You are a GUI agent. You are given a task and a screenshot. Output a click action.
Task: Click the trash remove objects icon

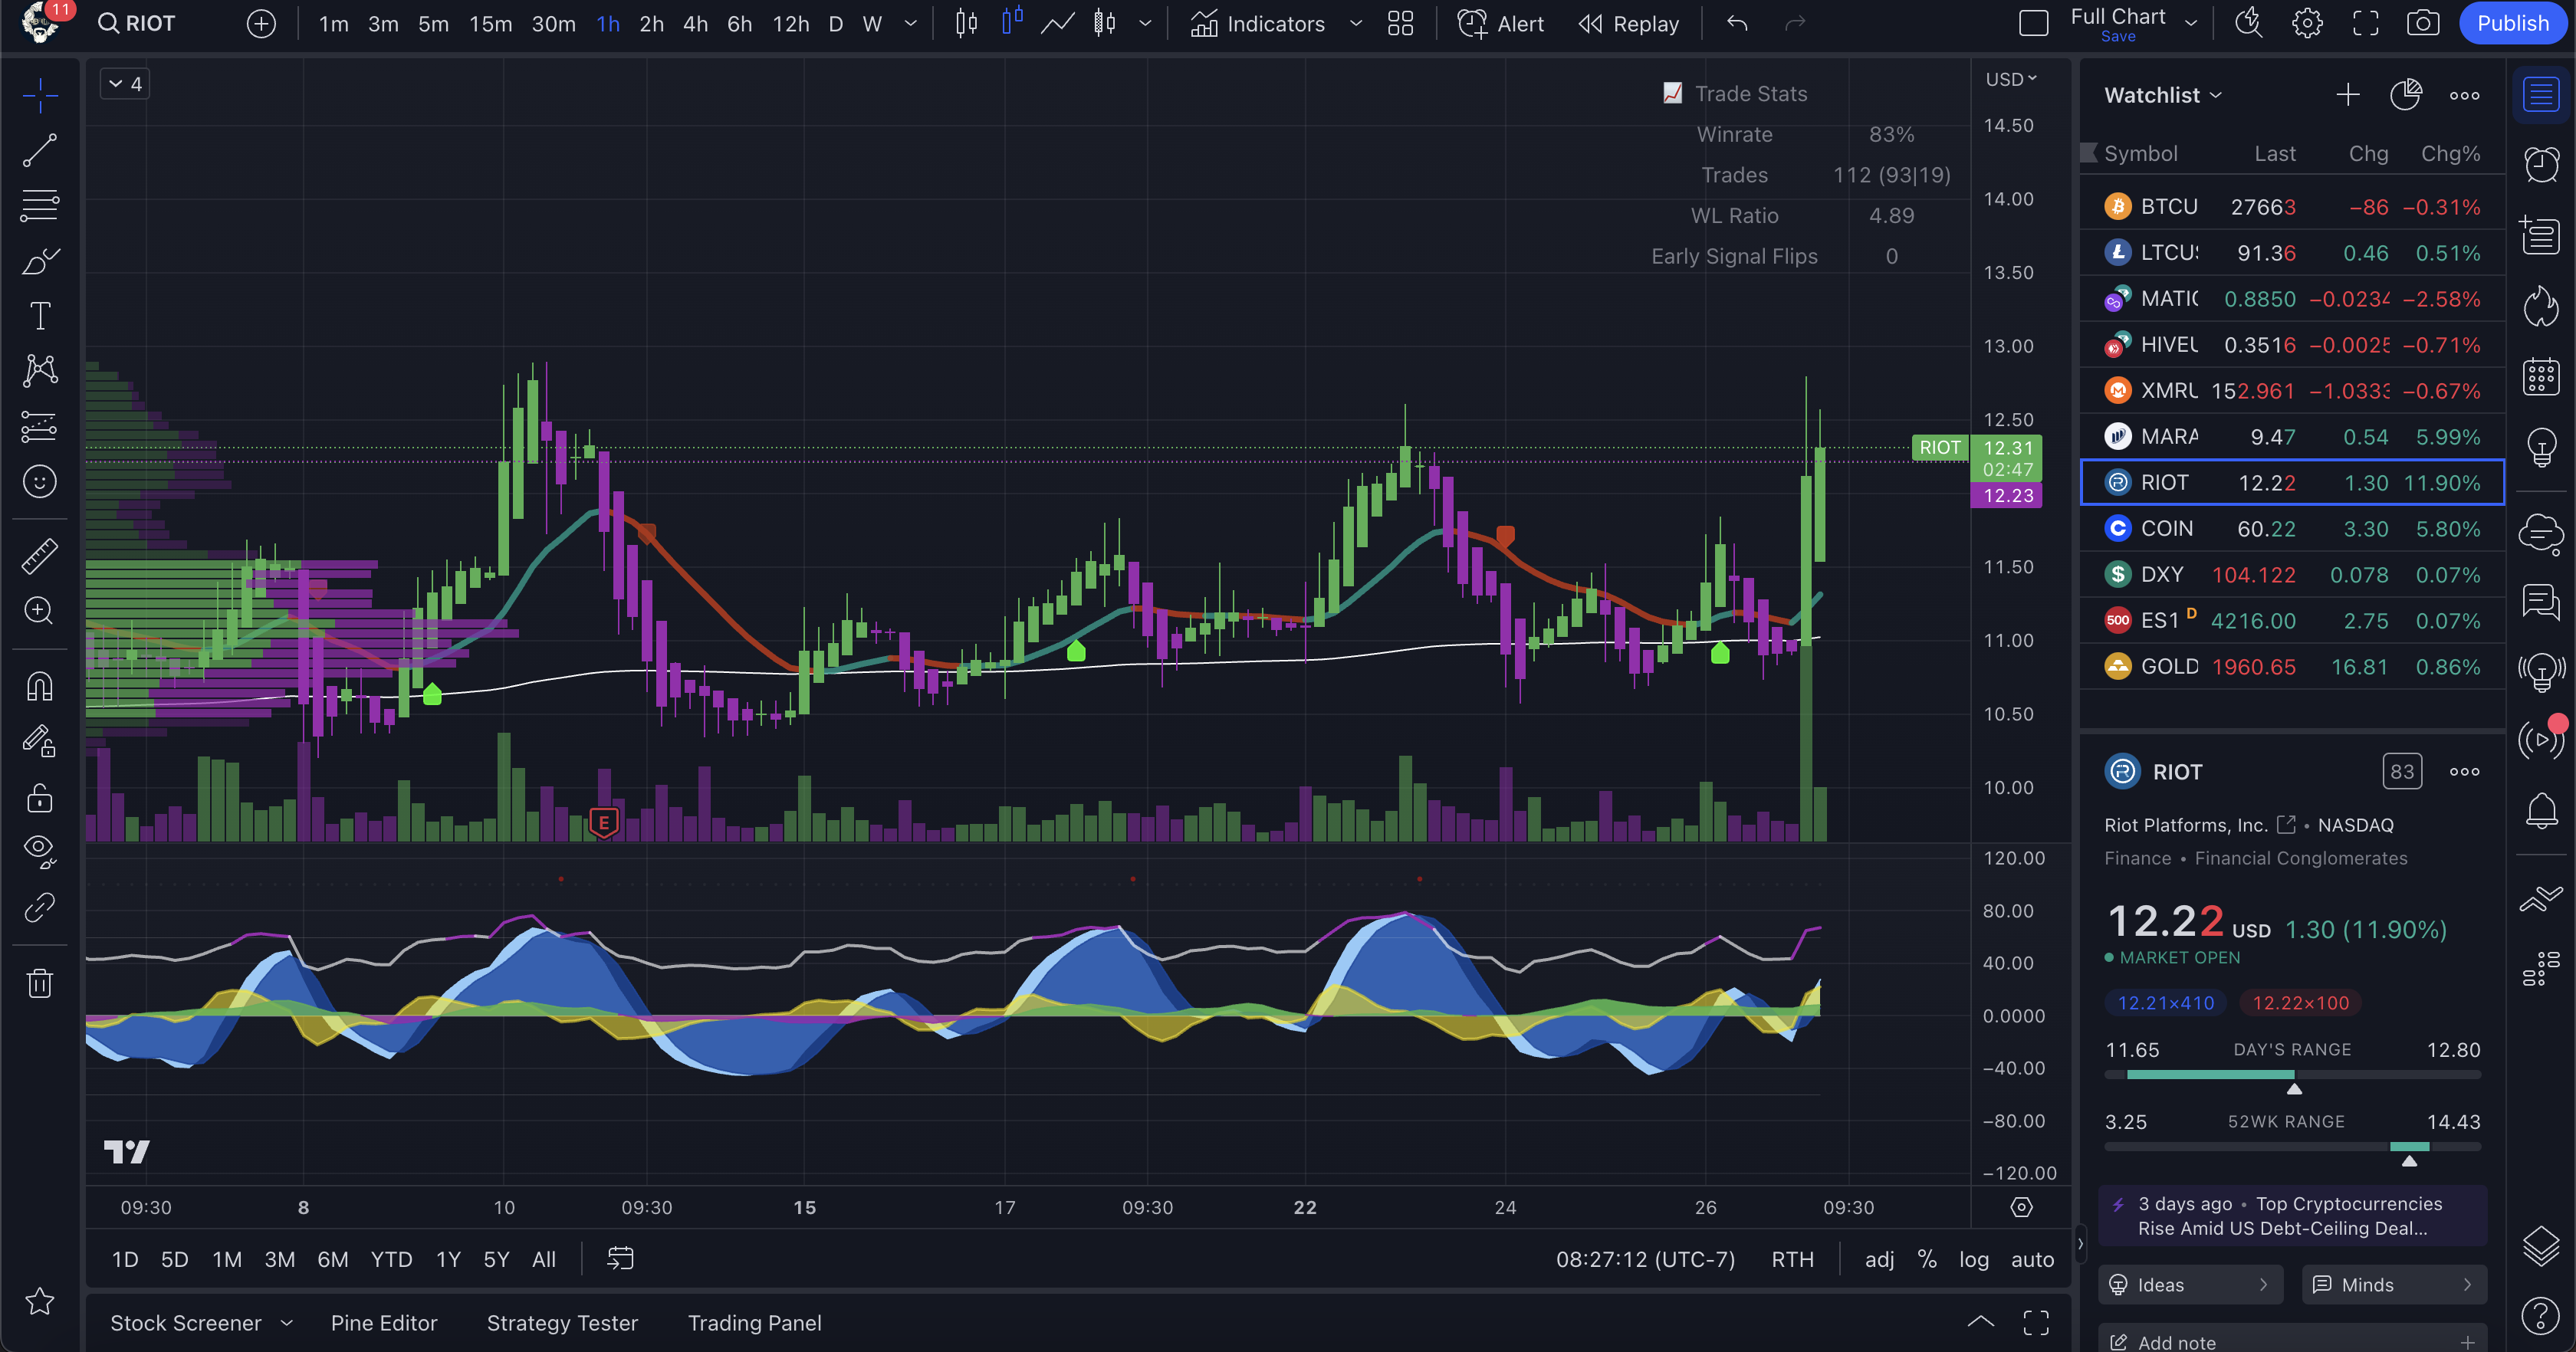(x=40, y=983)
